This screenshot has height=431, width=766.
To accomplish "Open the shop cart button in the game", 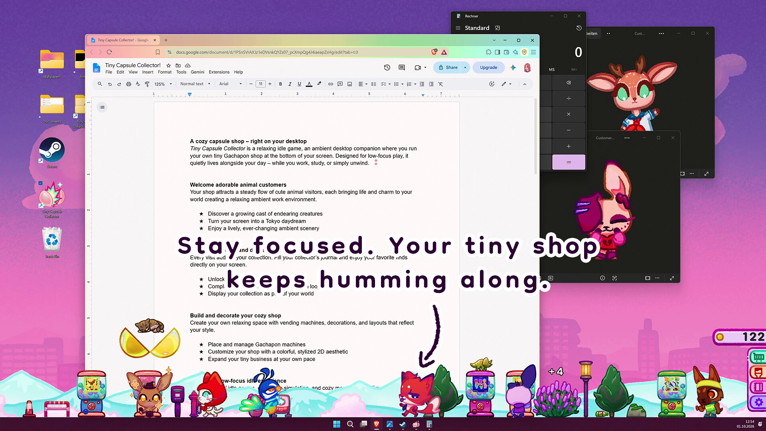I will click(758, 357).
